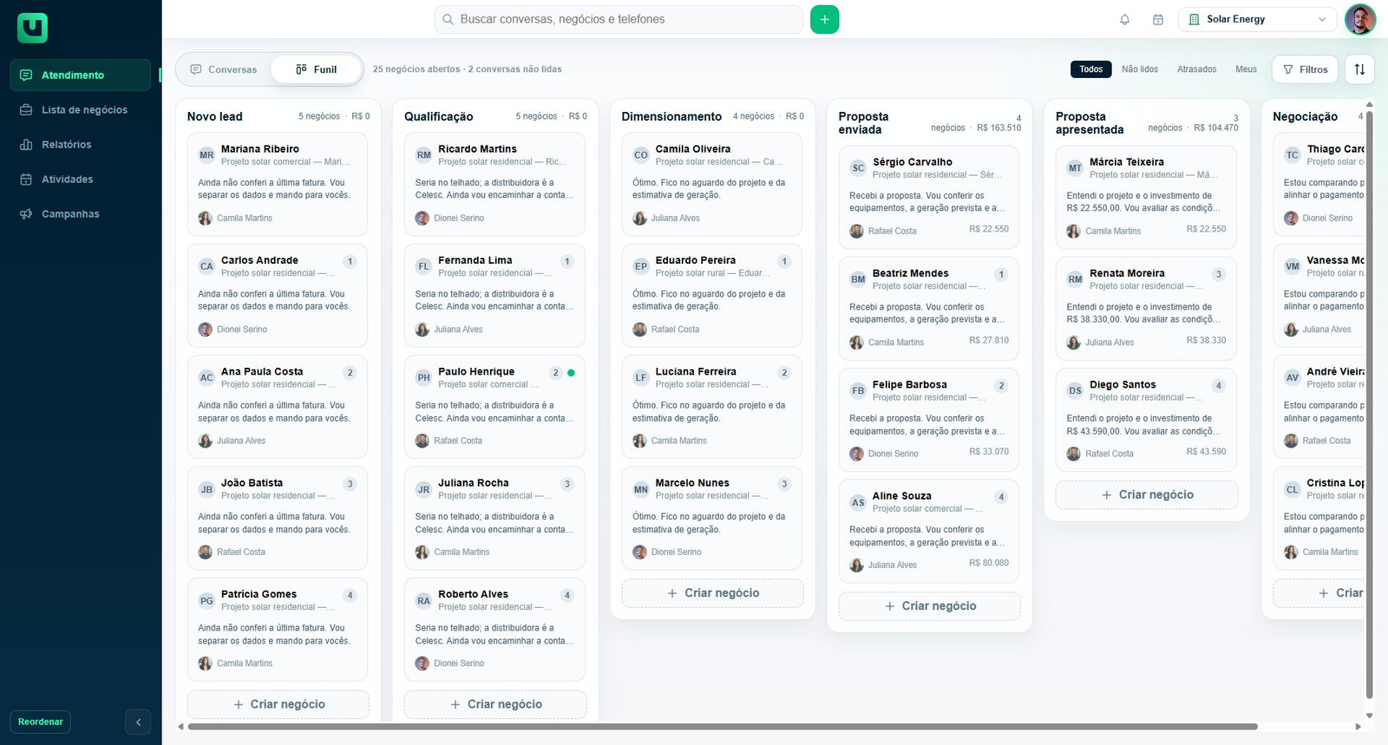This screenshot has height=745, width=1388.
Task: Open the calendar icon in top bar
Action: click(x=1157, y=19)
